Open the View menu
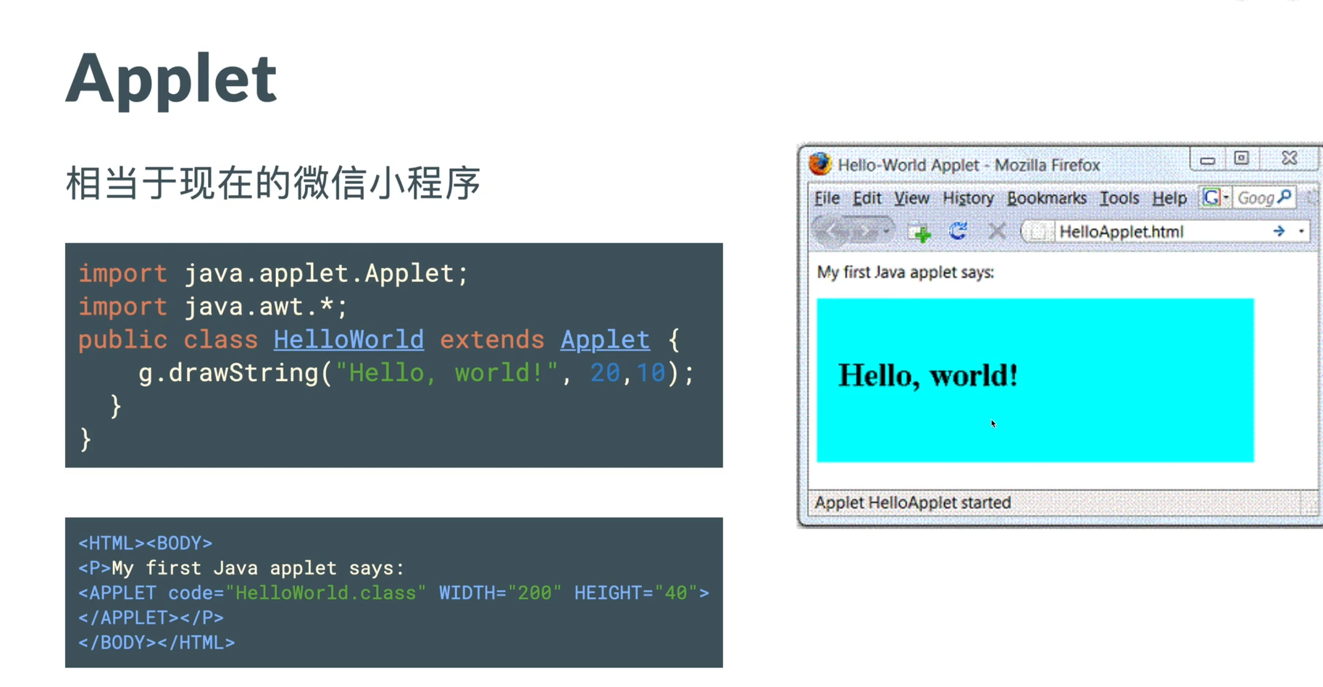 (x=911, y=198)
